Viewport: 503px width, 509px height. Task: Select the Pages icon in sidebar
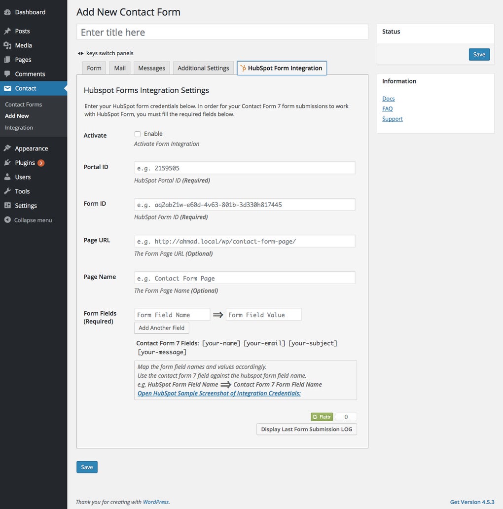coord(8,59)
